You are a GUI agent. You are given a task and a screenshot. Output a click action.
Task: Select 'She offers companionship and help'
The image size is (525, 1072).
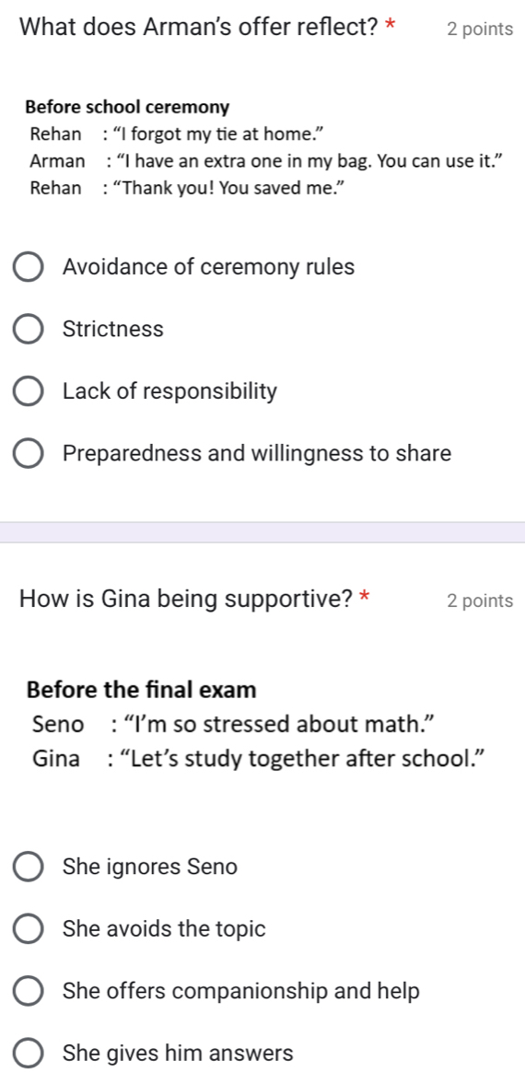tap(28, 991)
